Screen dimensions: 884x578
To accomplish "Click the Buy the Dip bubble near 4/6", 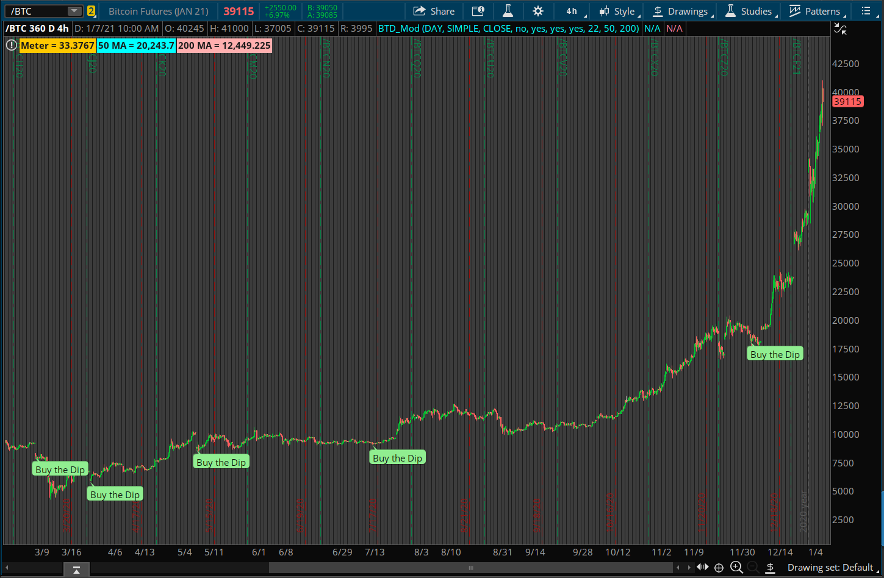I will click(x=115, y=494).
